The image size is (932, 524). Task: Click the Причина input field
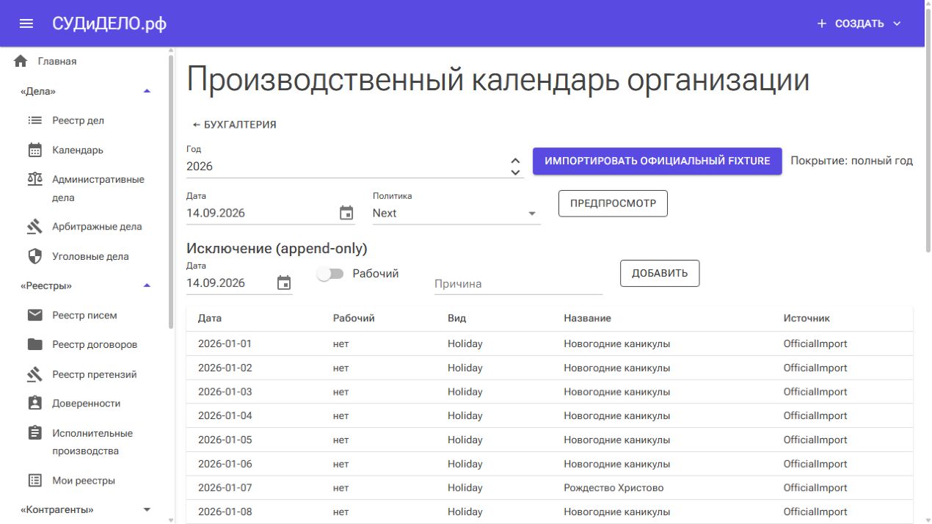click(x=518, y=284)
